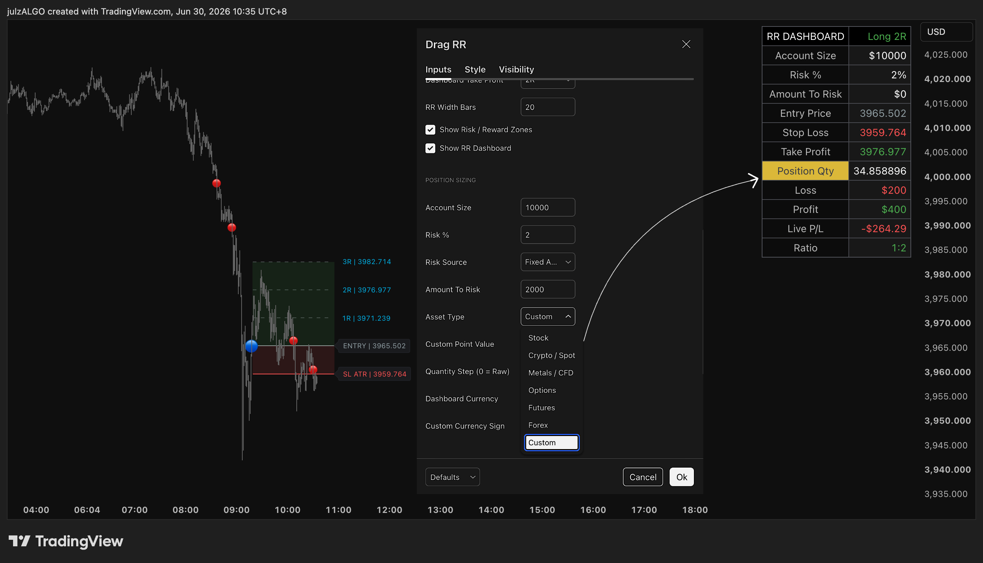The height and width of the screenshot is (563, 983).
Task: Click the 1R | 3971.239 label
Action: [x=366, y=318]
